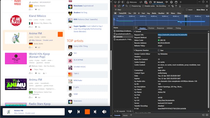This screenshot has width=210, height=118.
Task: Open World Hits Kpop station link
Action: (x=39, y=55)
